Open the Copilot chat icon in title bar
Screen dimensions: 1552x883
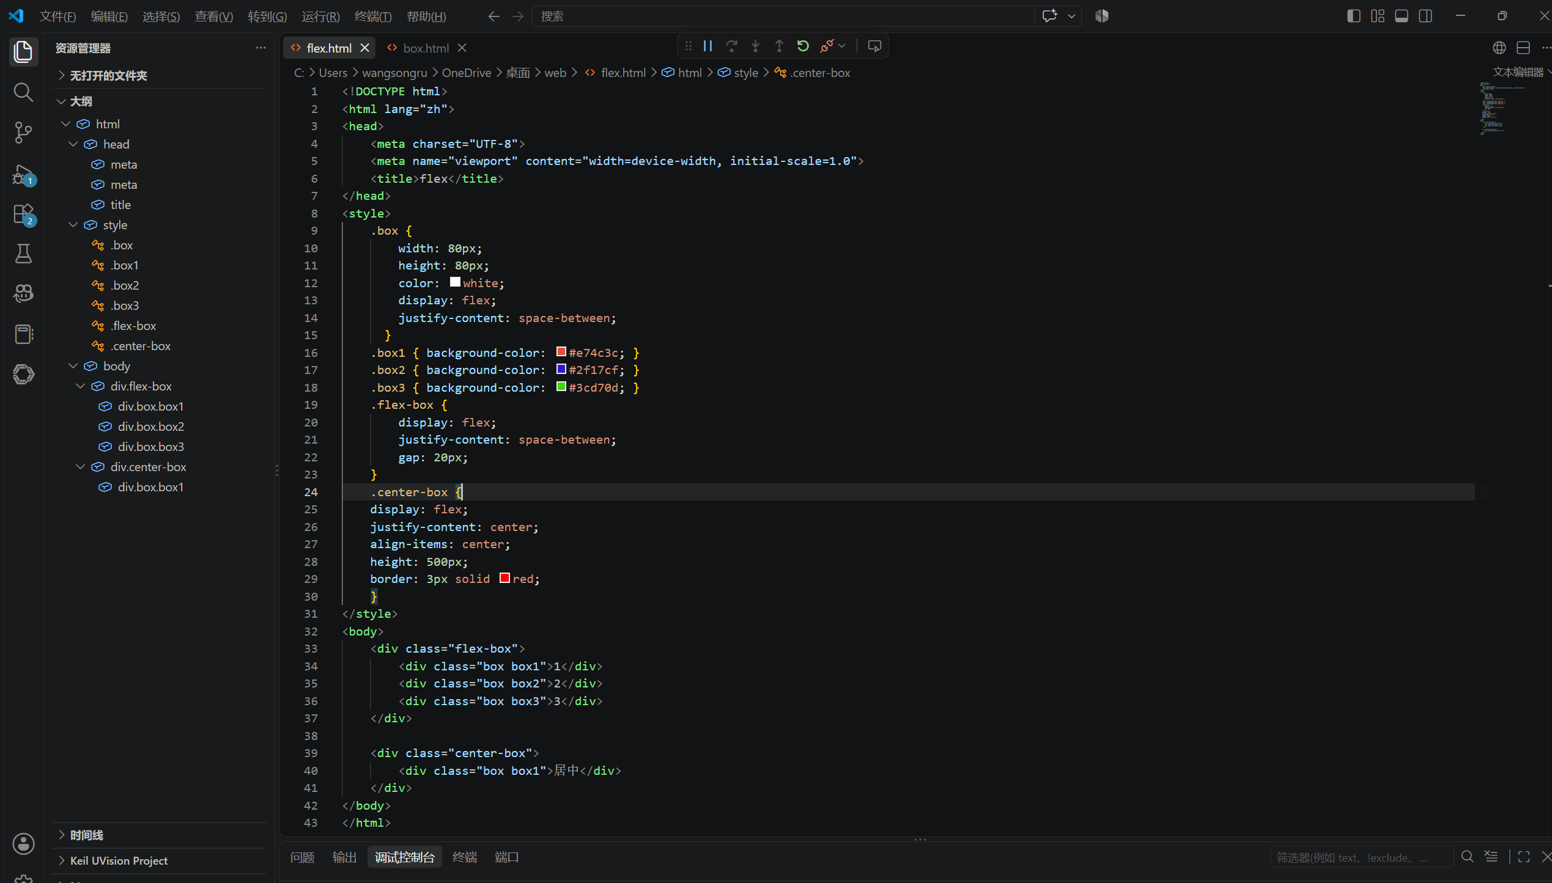point(1049,16)
